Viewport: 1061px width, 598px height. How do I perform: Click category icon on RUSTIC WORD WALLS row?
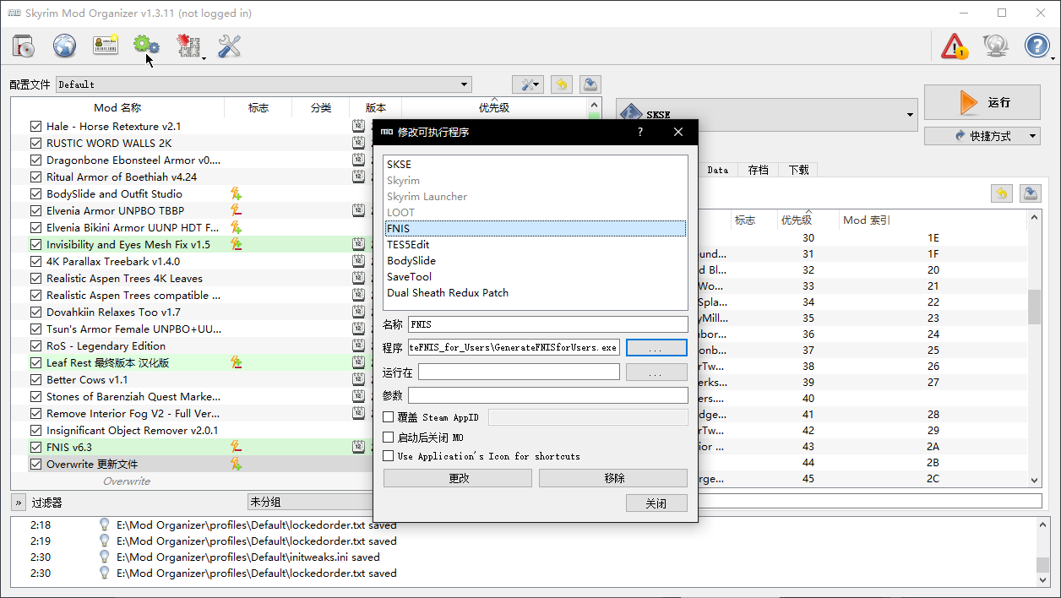tap(358, 143)
